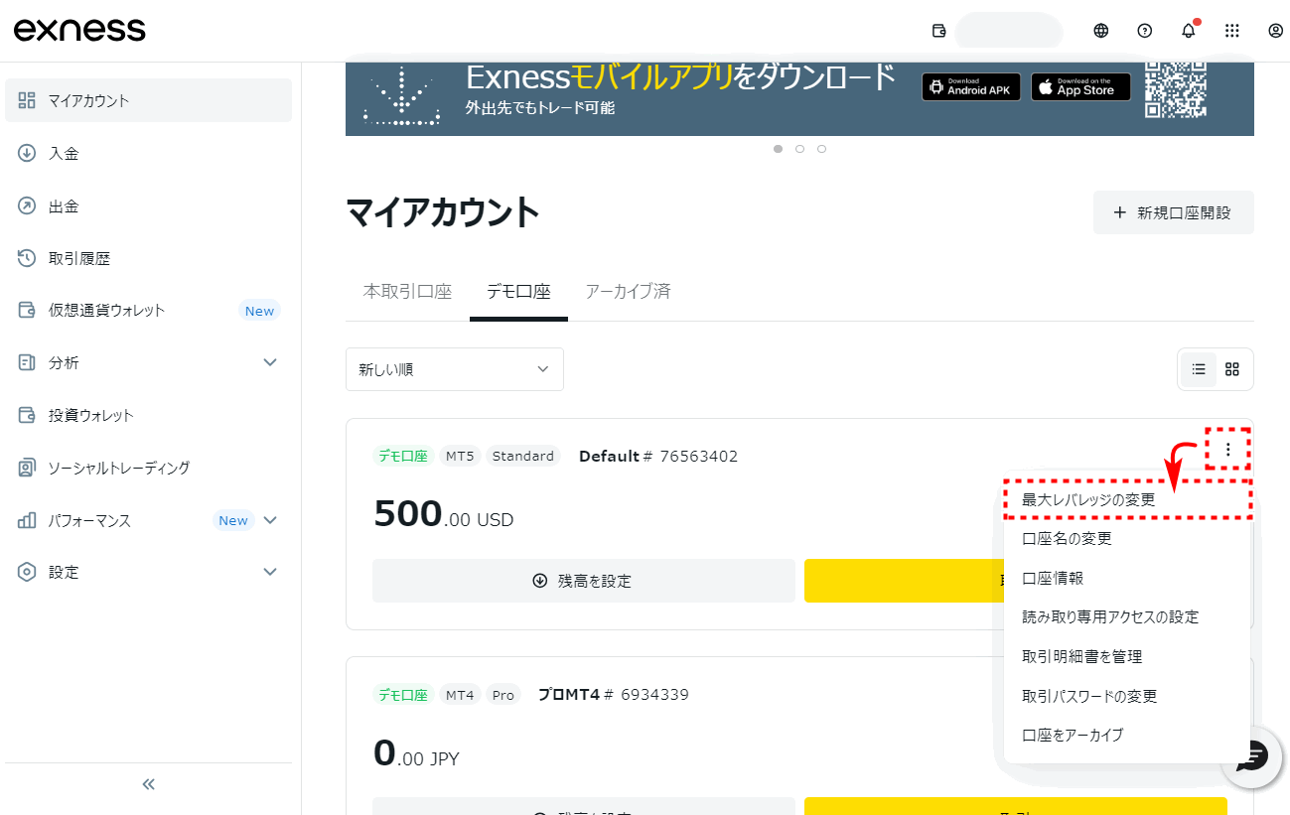Click three-dot menu of account 76563402
1290x815 pixels.
(1228, 450)
